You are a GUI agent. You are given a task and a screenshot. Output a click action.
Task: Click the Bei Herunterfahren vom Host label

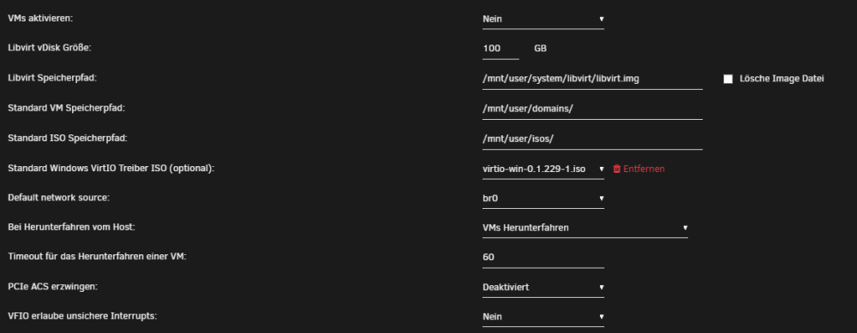tap(71, 227)
